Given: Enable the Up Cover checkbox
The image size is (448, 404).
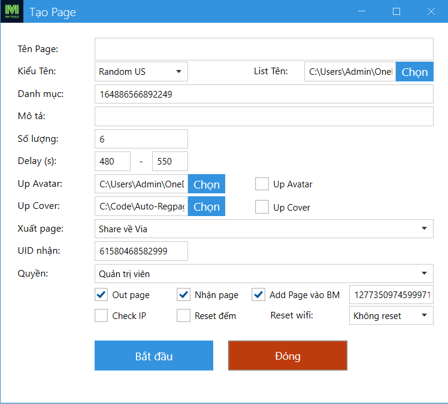Looking at the screenshot, I should point(262,206).
